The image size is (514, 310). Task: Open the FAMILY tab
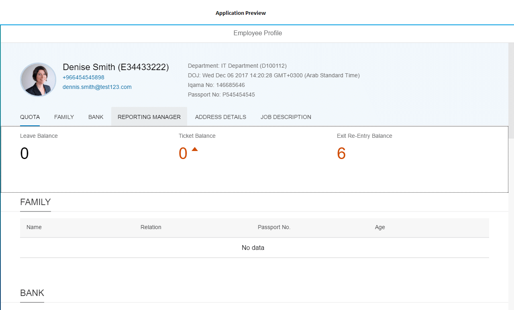64,117
